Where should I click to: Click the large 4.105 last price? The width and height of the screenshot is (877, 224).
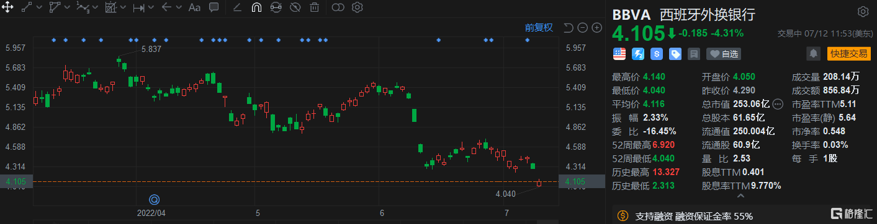click(x=639, y=33)
